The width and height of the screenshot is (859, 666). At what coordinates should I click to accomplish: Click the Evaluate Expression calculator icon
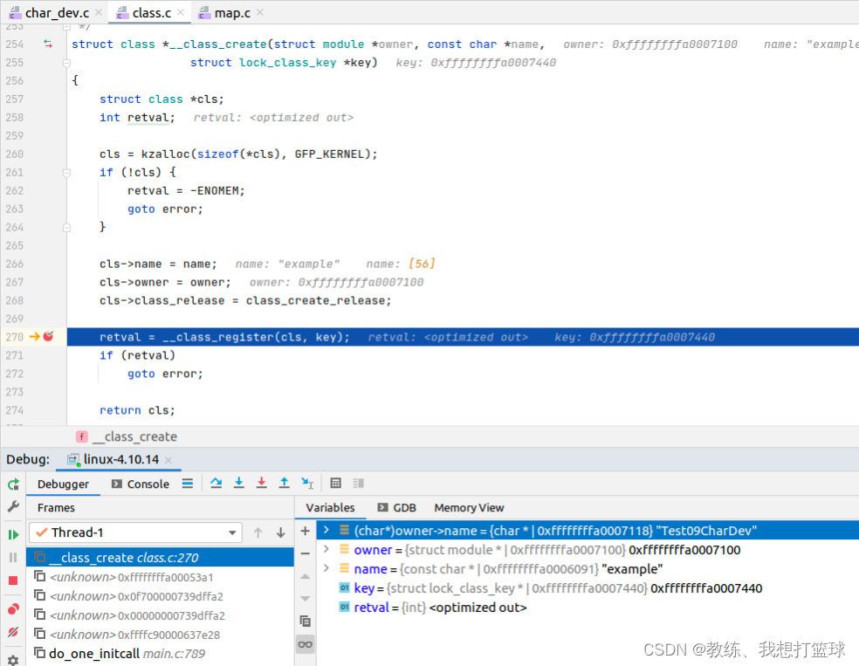point(335,483)
